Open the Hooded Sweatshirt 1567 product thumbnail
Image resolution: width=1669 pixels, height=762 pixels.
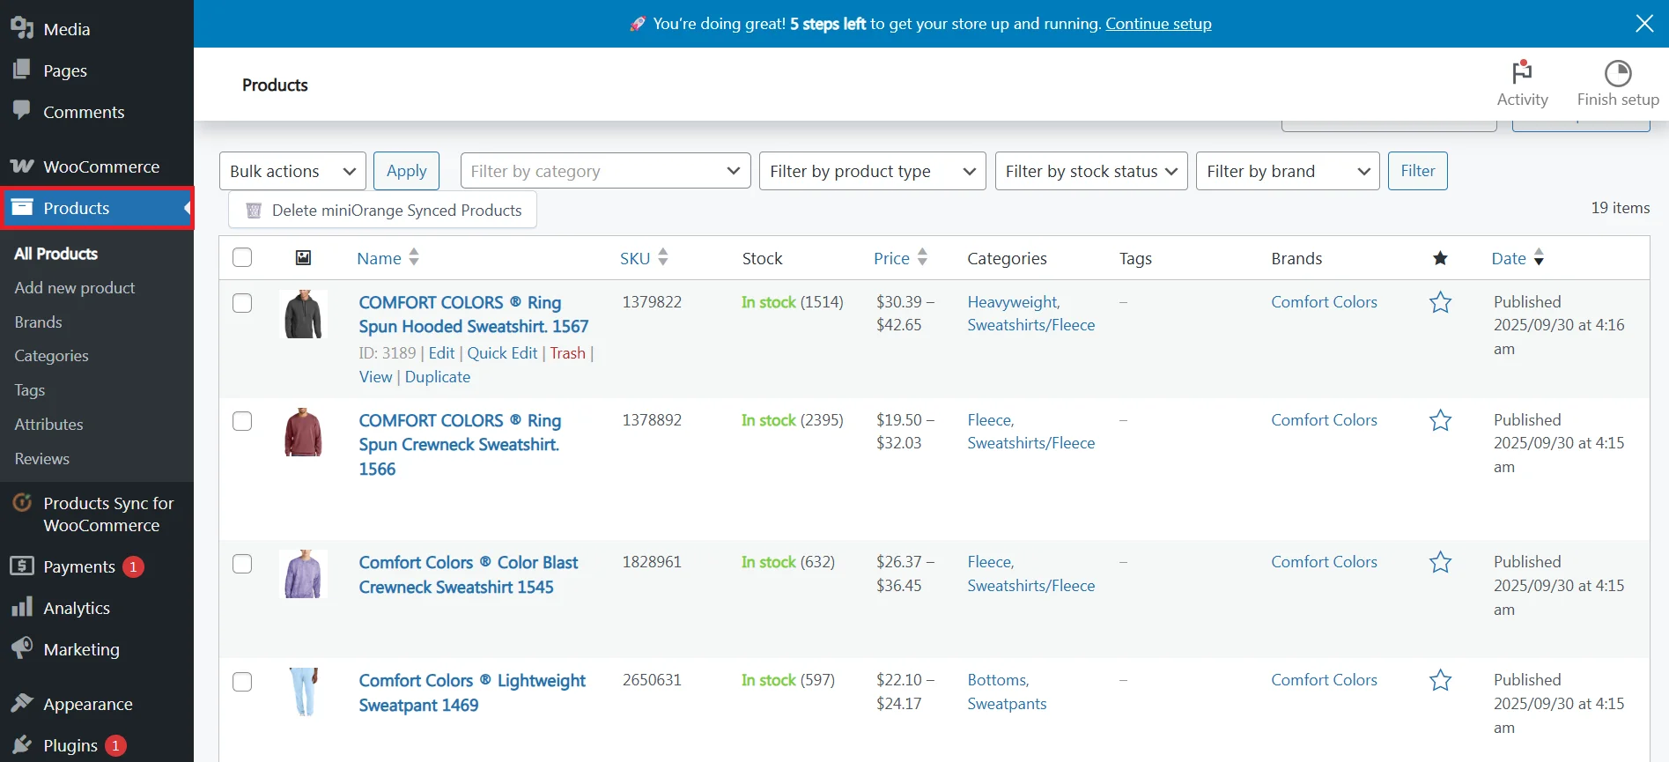[x=303, y=314]
